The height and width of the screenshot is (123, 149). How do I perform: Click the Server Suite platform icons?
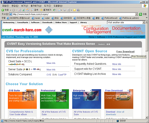32,69
